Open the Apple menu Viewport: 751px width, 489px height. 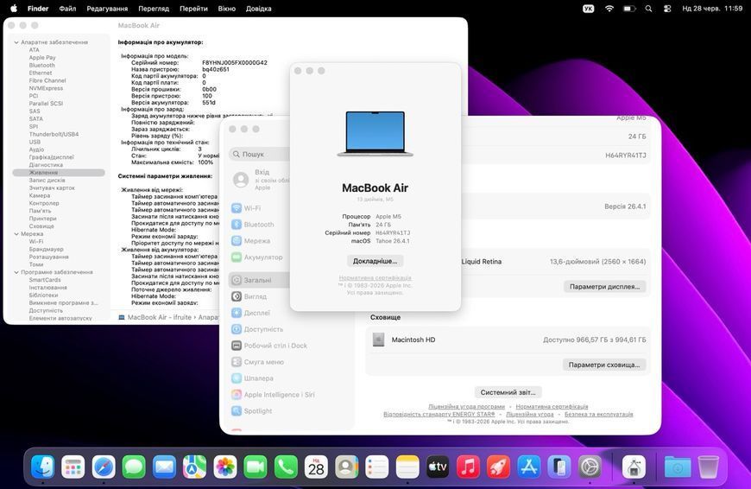point(14,9)
